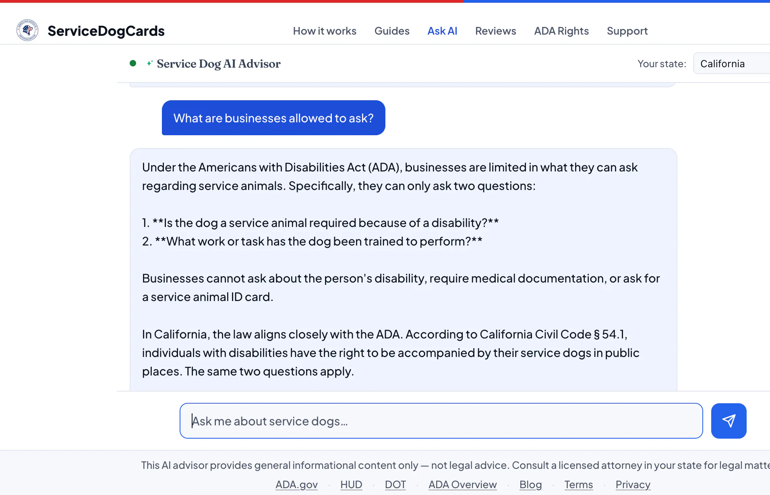The height and width of the screenshot is (495, 770).
Task: Select the Ask AI nav item
Action: coord(442,31)
